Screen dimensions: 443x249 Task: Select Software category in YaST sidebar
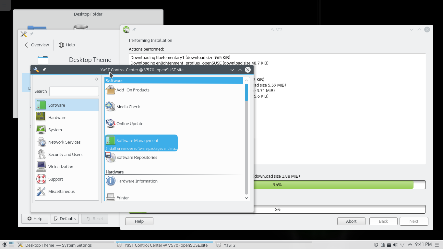pyautogui.click(x=67, y=105)
